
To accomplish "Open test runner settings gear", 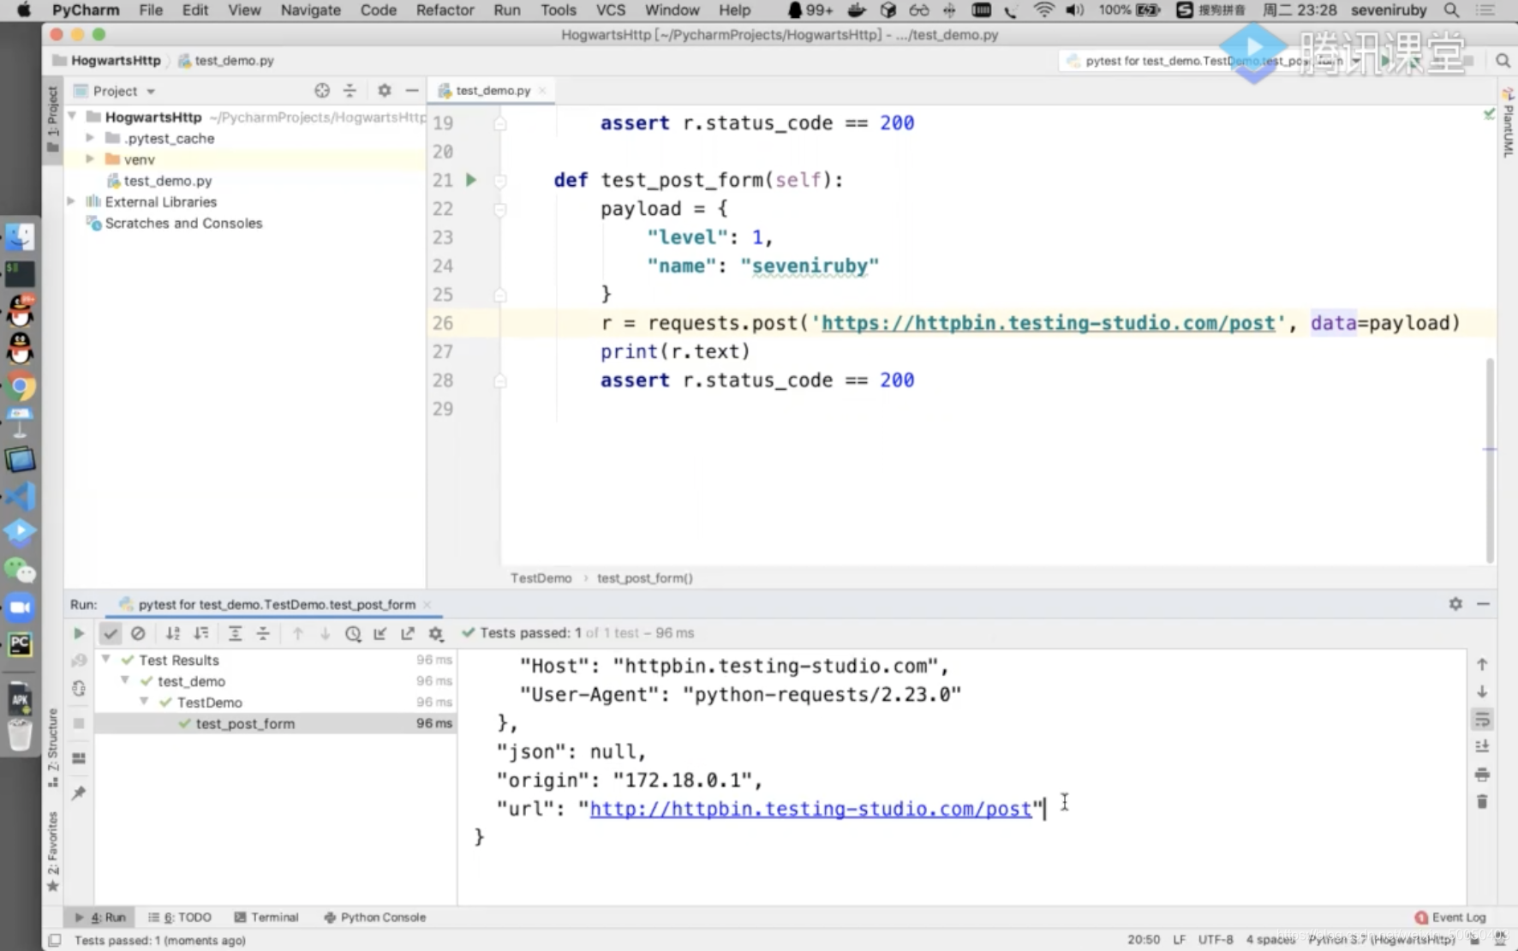I will point(436,634).
